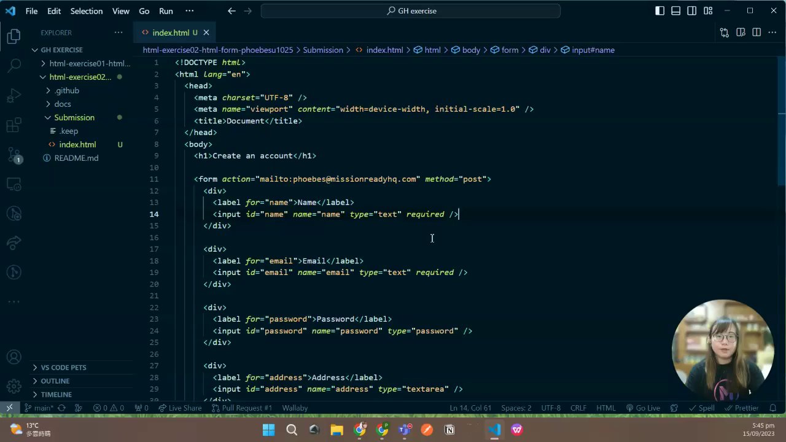Open the Manage gear icon
Screen dimensions: 786x442
pos(14,386)
